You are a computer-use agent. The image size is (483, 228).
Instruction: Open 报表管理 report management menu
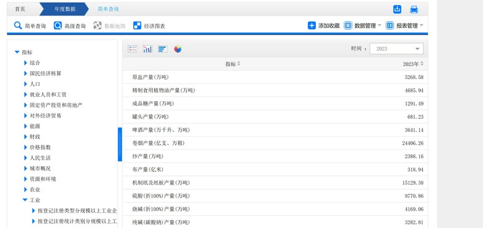coord(404,25)
